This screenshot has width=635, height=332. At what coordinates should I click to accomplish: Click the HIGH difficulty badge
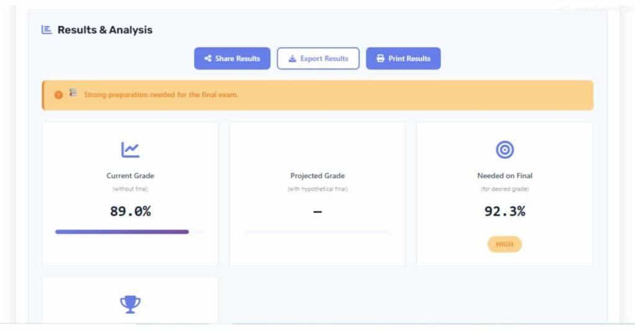(x=505, y=244)
